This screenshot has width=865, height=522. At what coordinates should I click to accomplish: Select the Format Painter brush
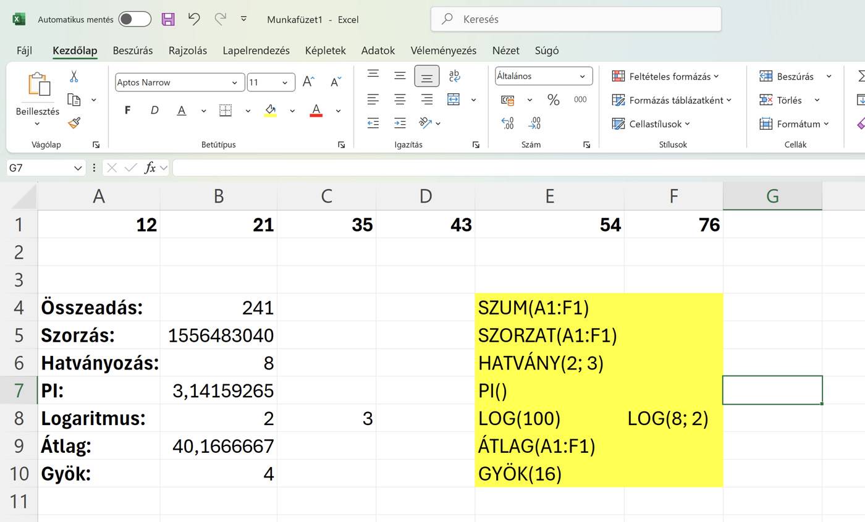click(74, 123)
